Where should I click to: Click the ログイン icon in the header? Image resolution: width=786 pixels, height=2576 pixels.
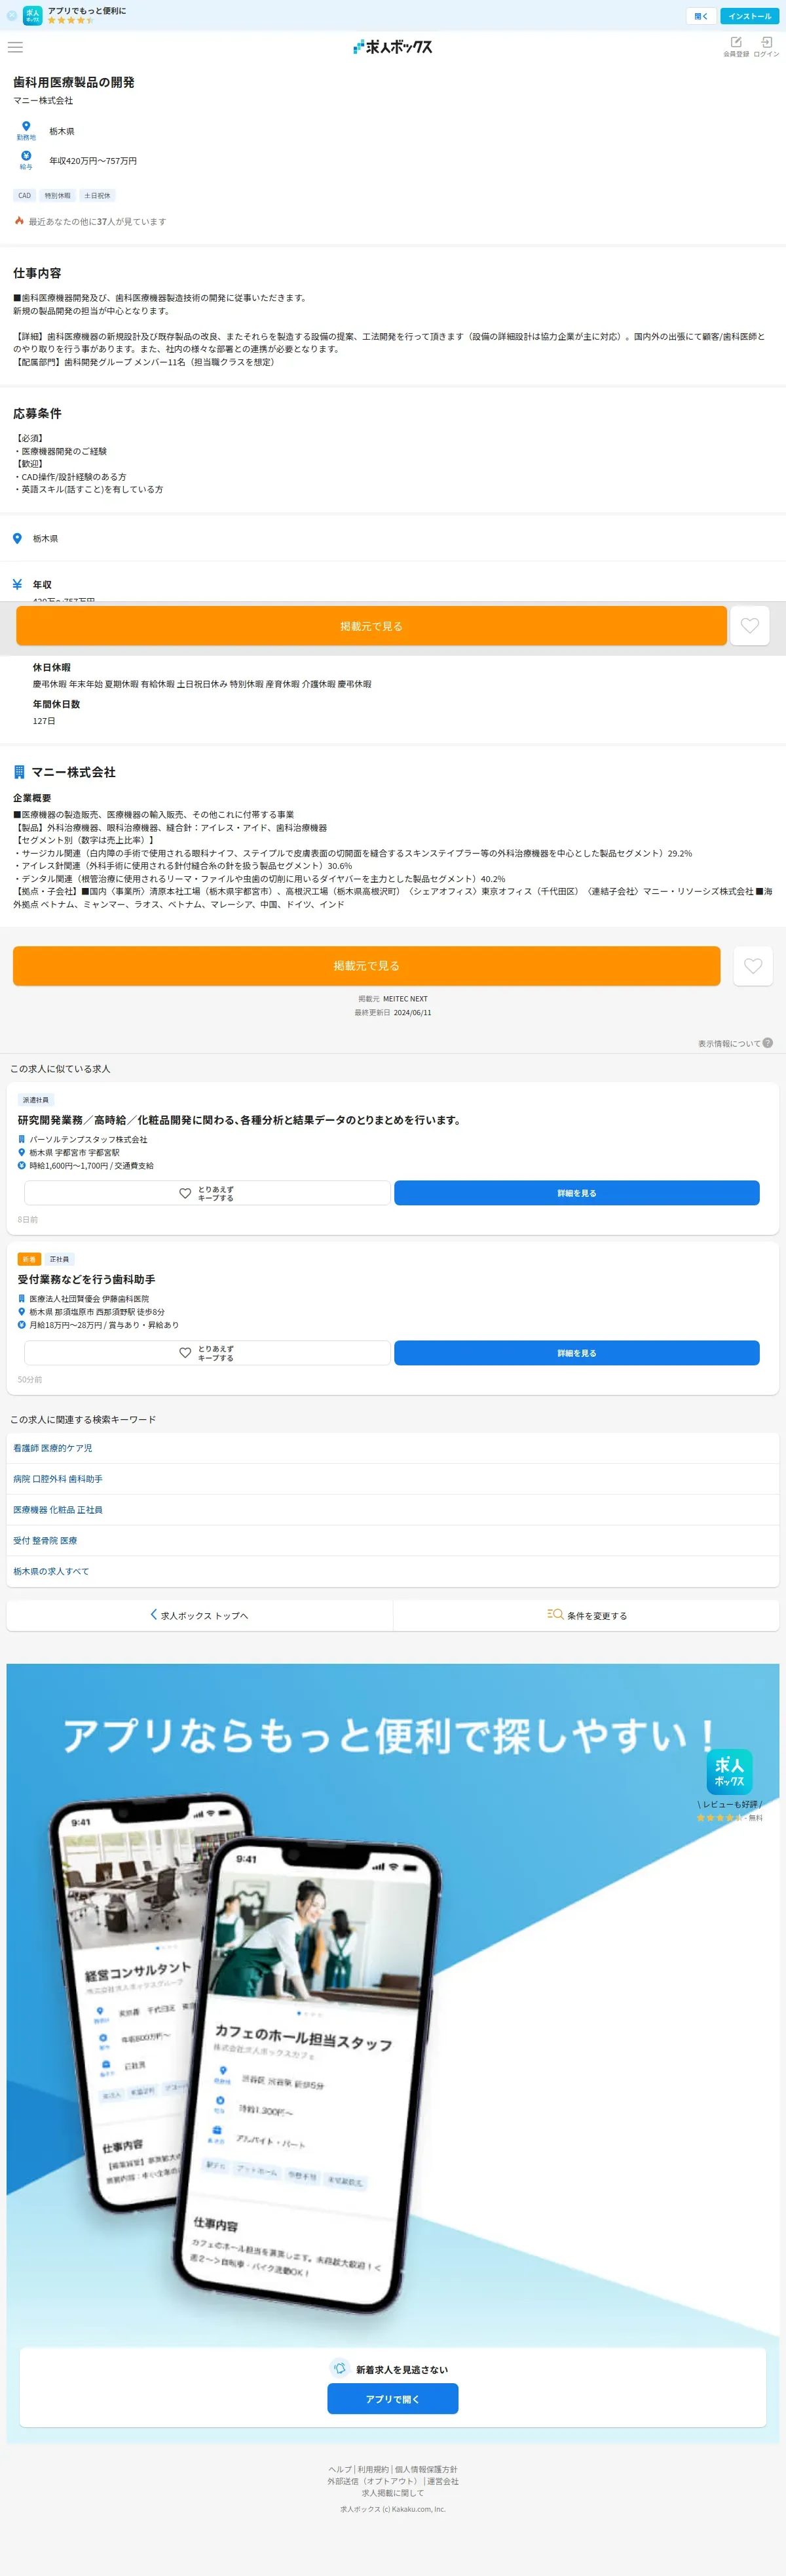click(766, 47)
